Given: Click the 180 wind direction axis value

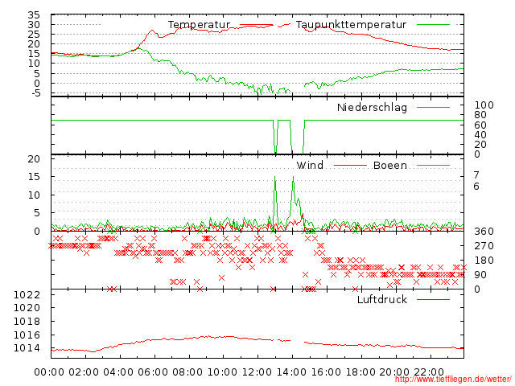Looking at the screenshot, I should [484, 261].
